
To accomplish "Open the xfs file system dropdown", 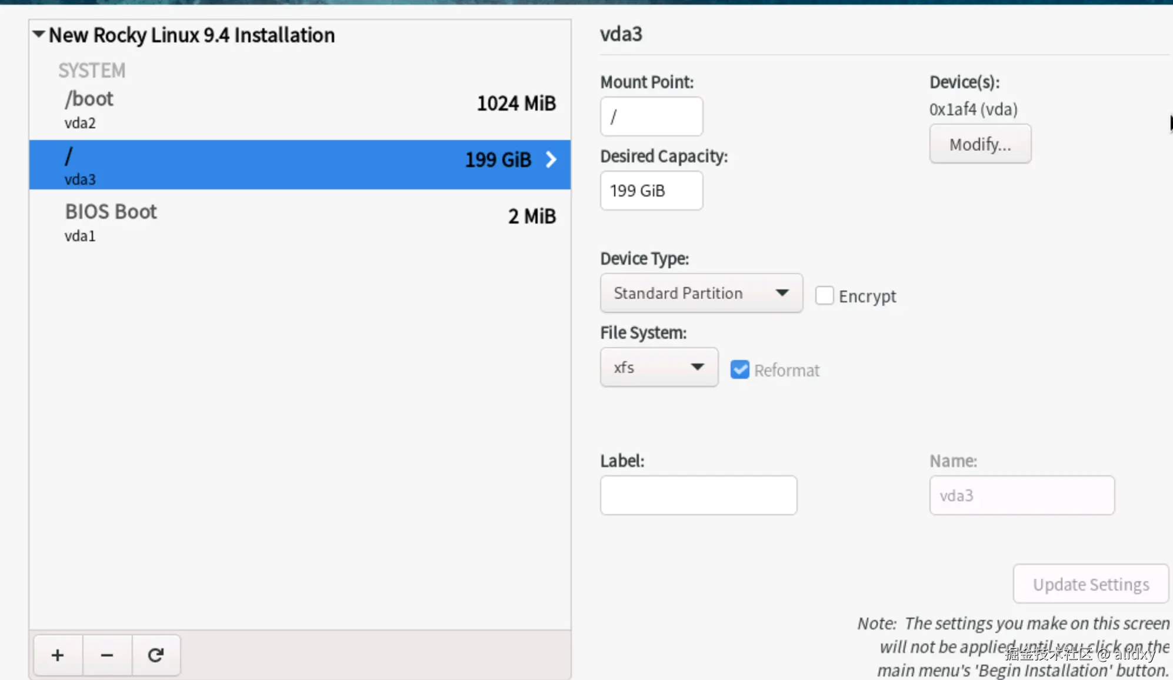I will [x=659, y=367].
